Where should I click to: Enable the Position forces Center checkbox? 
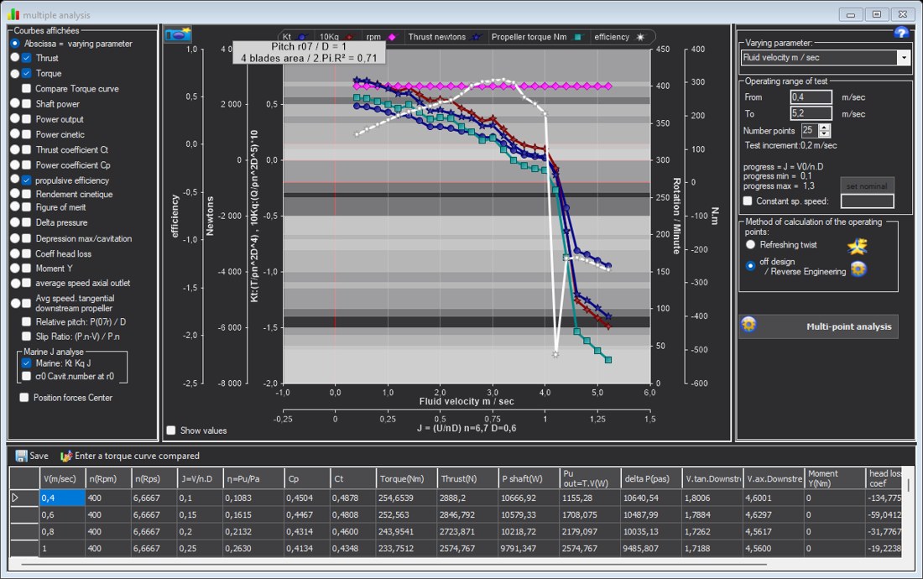24,397
